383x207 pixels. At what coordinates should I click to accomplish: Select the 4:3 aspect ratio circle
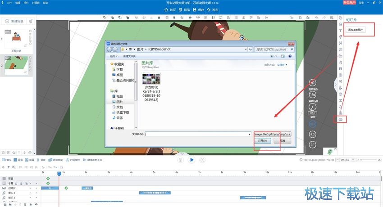click(313, 135)
